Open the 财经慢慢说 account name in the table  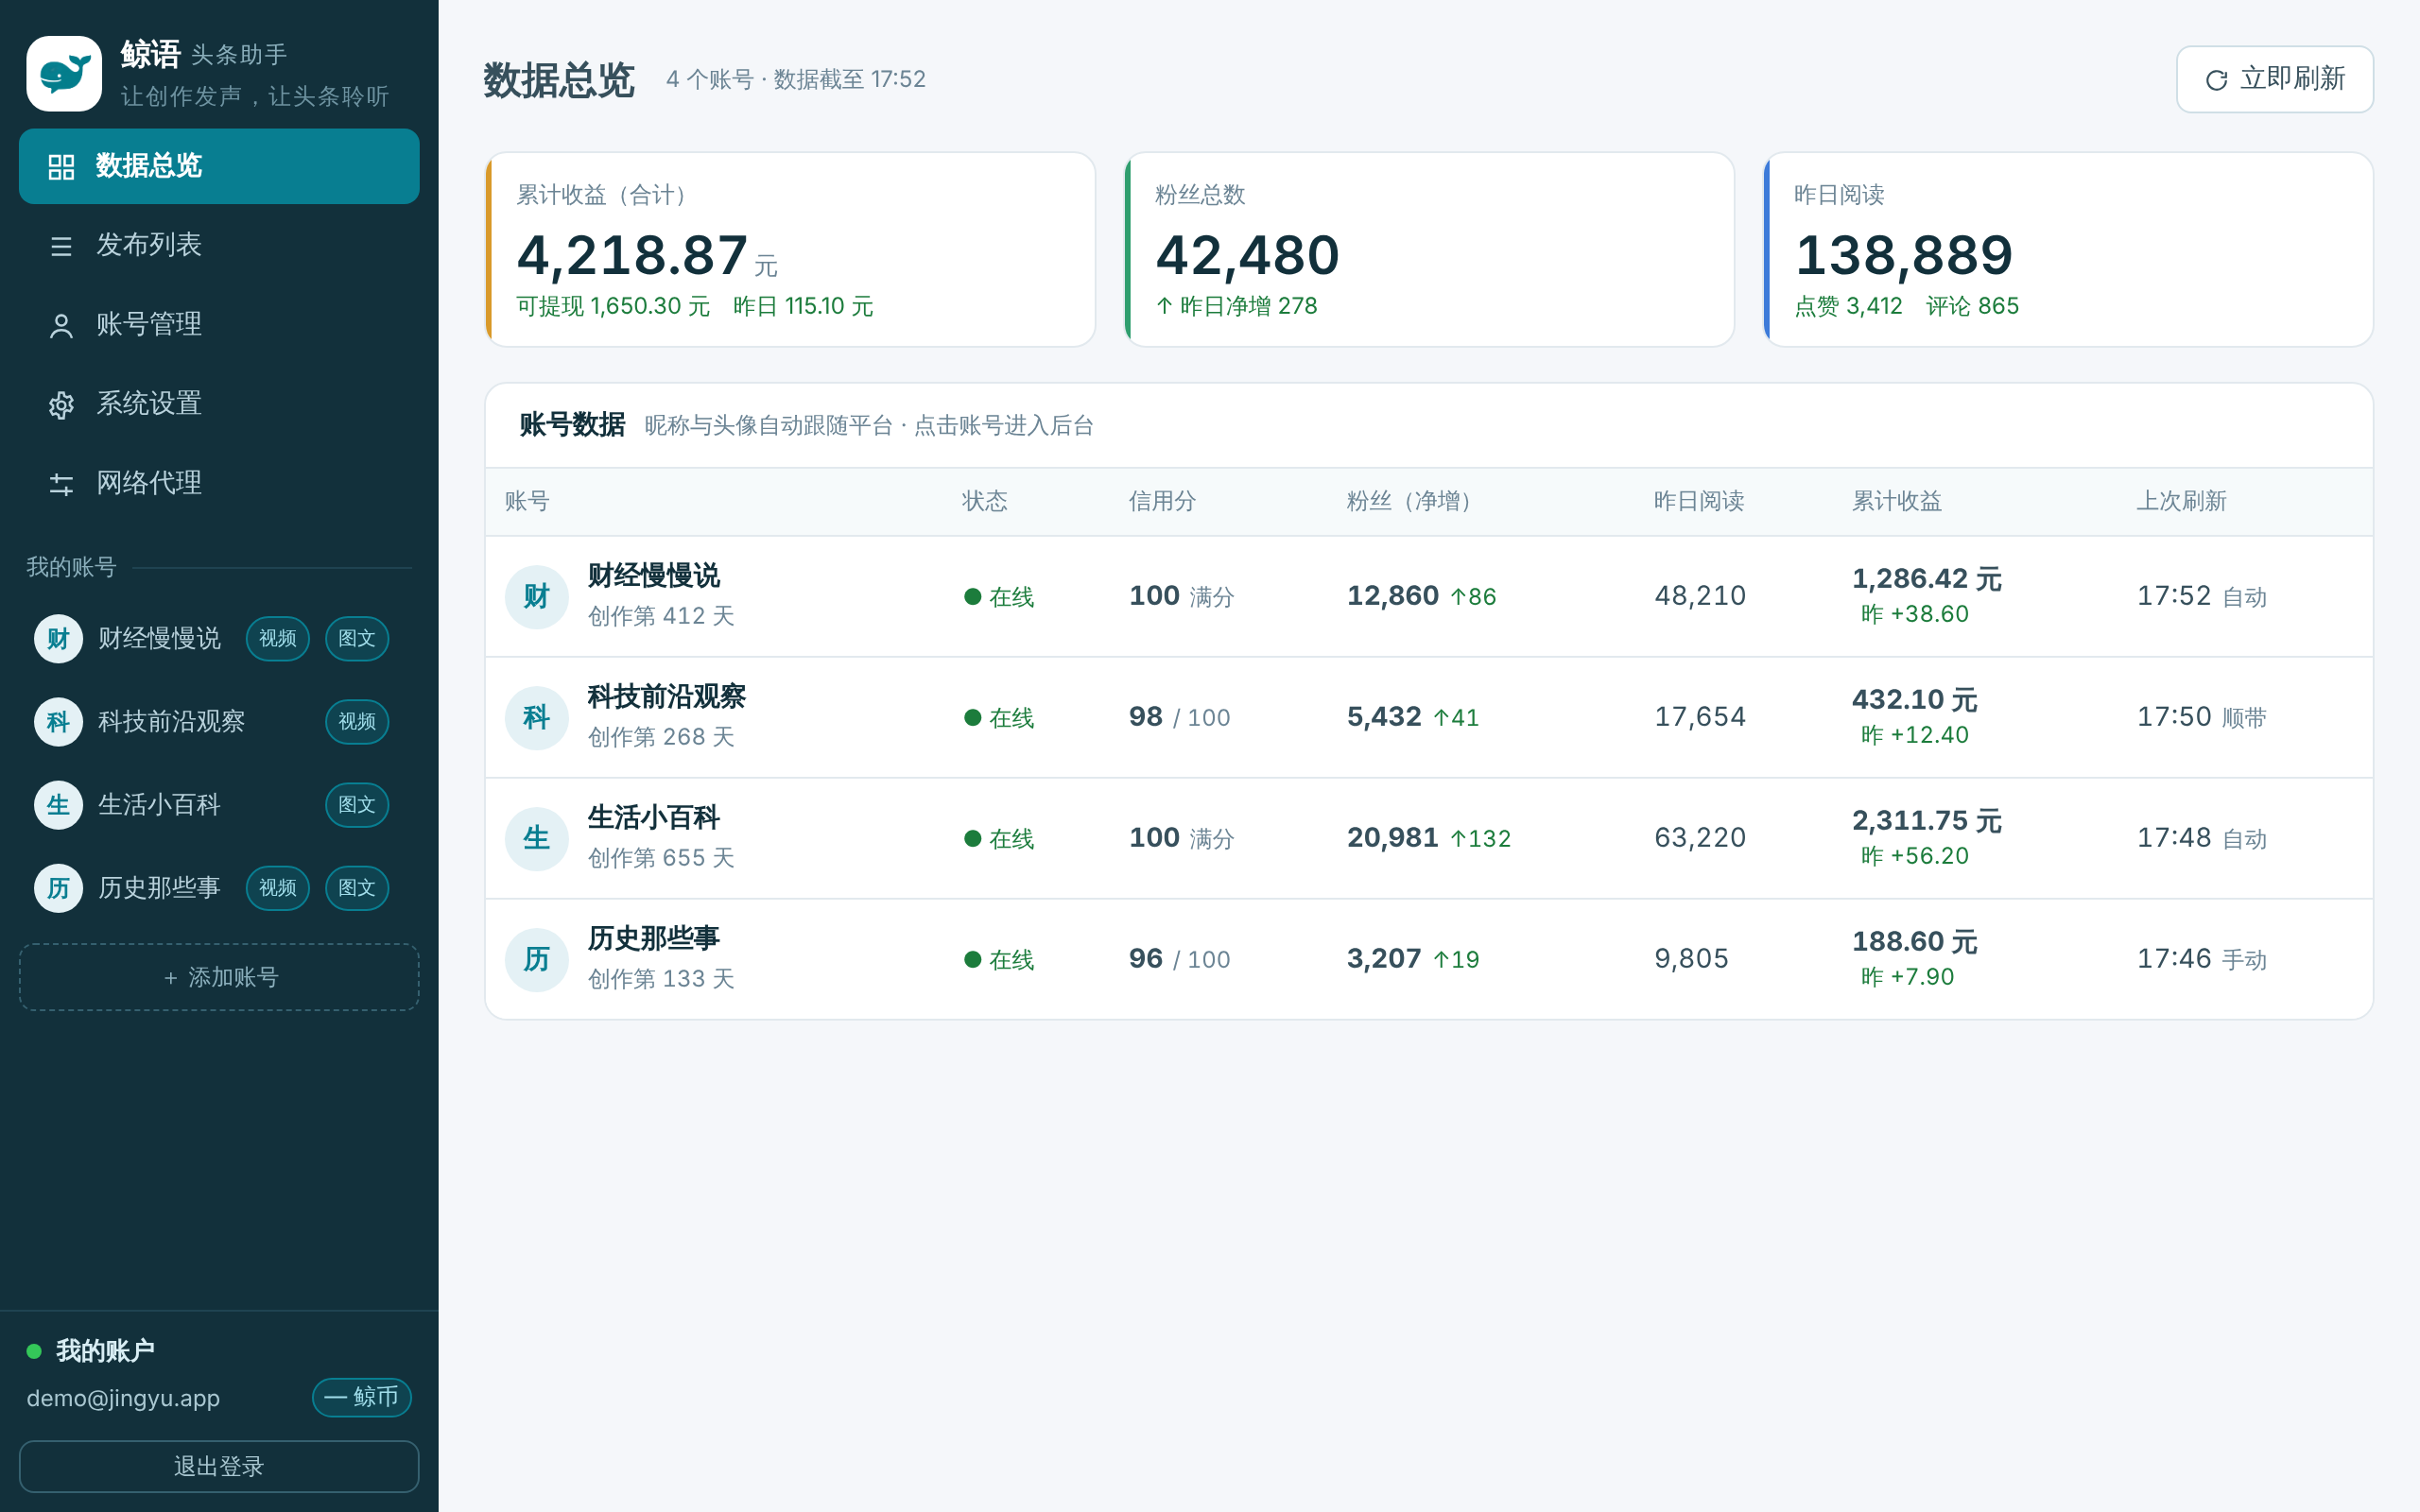pos(653,576)
